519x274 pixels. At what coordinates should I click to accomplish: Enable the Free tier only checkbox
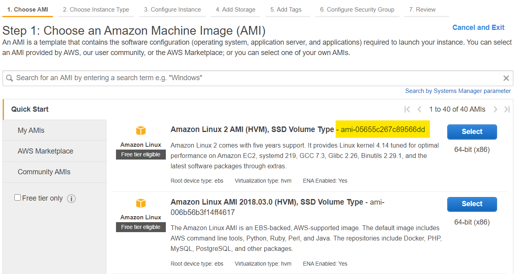tap(18, 197)
